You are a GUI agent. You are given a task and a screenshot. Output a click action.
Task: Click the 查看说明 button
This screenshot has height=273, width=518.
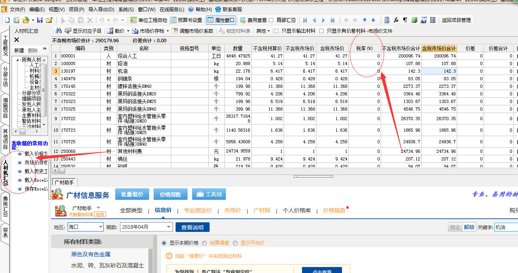192,227
